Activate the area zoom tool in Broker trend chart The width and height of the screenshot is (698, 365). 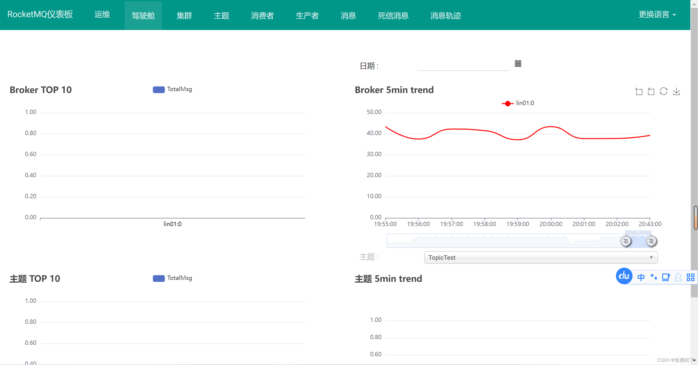tap(639, 91)
